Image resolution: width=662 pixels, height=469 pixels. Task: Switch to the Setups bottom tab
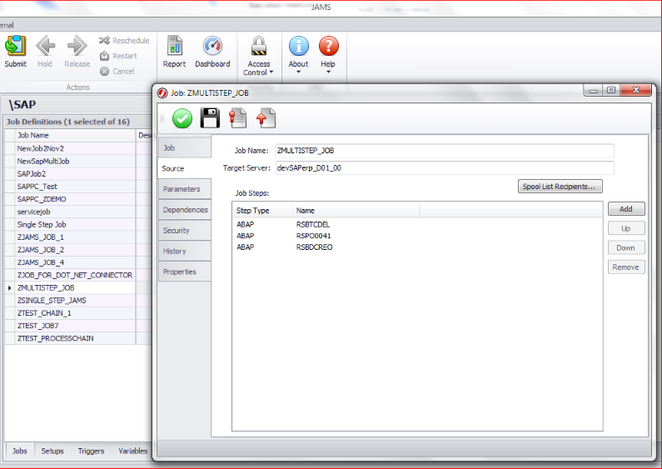coord(52,451)
